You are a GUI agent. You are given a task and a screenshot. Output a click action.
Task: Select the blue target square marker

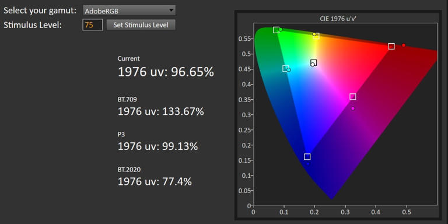(x=307, y=156)
